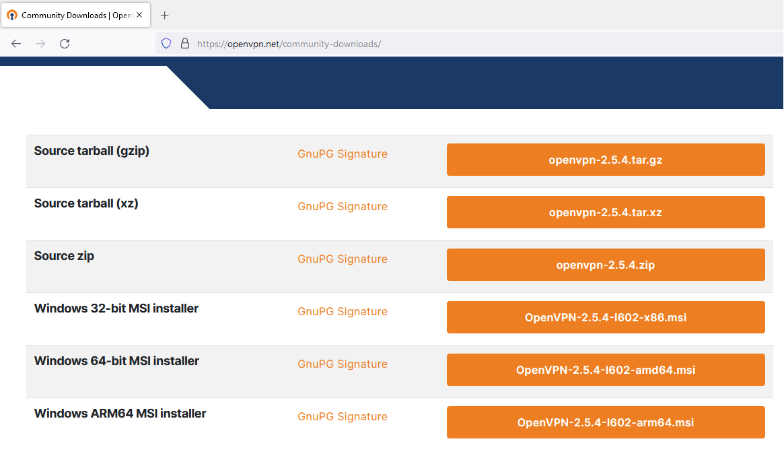Click the browser forward arrow
Image resolution: width=784 pixels, height=458 pixels.
pos(40,44)
